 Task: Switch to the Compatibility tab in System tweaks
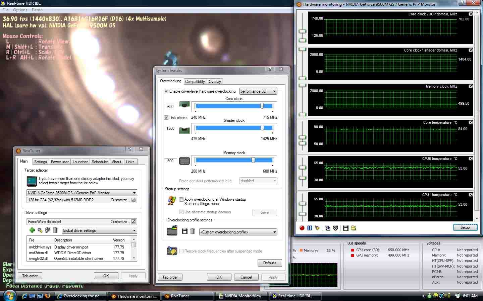coord(195,82)
